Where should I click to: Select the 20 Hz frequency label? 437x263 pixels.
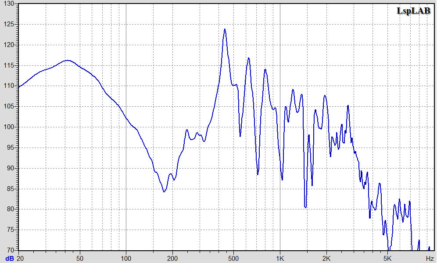point(20,259)
